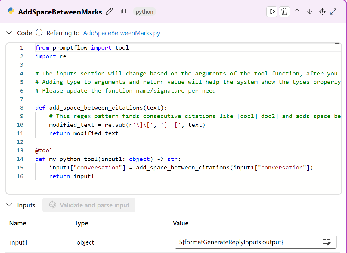Click the 'def my_python_tool' line

click(108, 159)
